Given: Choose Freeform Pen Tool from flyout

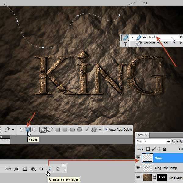Looking at the screenshot, I should coord(155,43).
